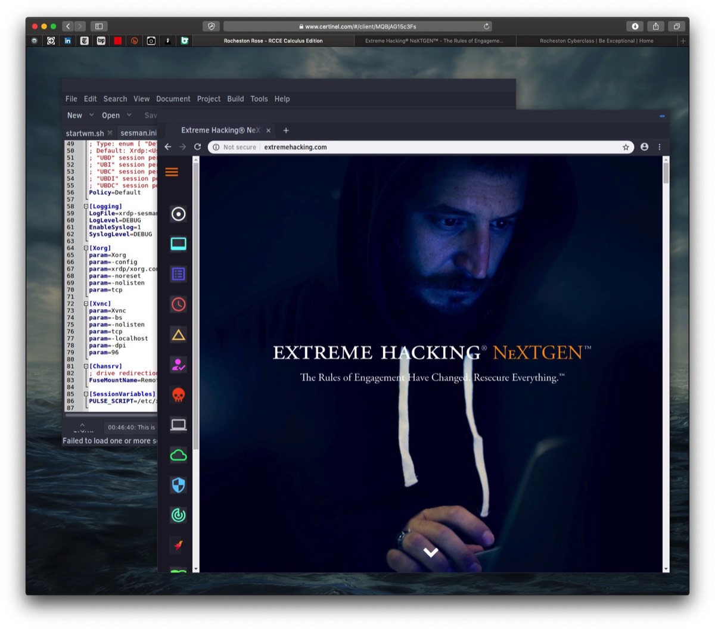Screen dimensions: 715x629
Task: Show the Safari tab overview
Action: pyautogui.click(x=676, y=26)
